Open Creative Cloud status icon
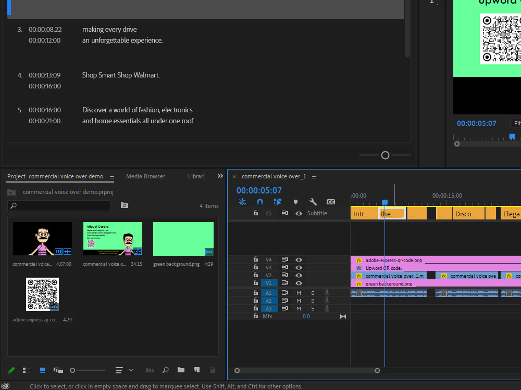521x390 pixels. tap(6, 386)
